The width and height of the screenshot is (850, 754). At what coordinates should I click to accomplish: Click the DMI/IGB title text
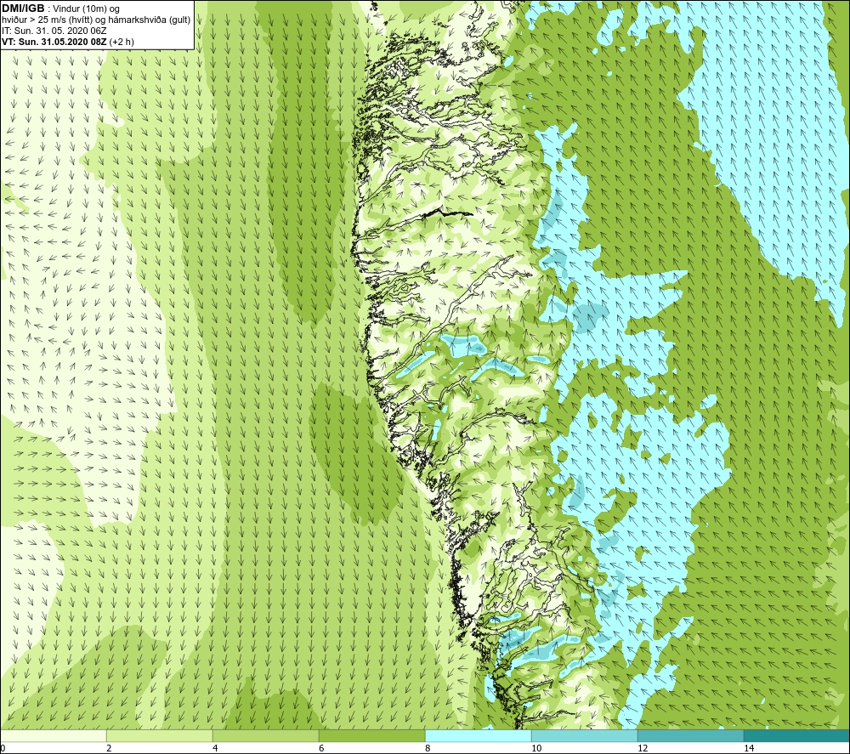tap(23, 9)
